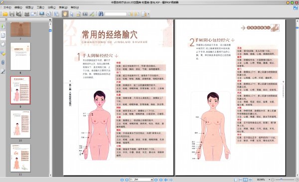This screenshot has width=299, height=182.
Task: Open the zoom percentage dropdown arrow
Action: [269, 180]
